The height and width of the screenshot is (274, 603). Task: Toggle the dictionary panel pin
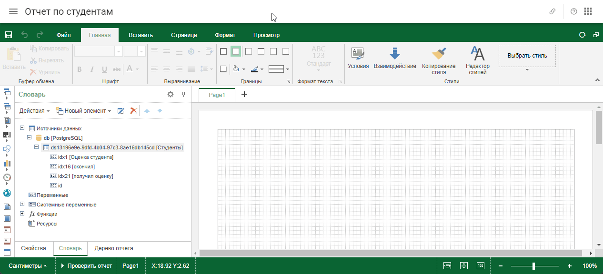click(184, 94)
